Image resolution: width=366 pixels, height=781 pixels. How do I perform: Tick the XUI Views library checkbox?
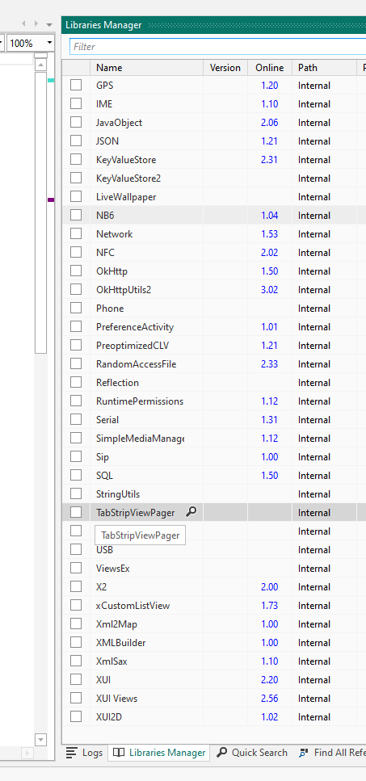76,698
